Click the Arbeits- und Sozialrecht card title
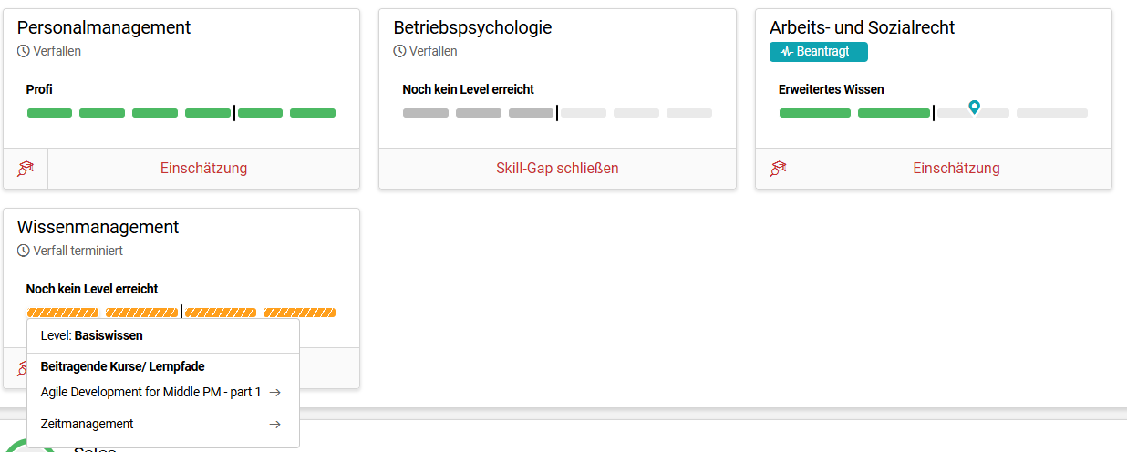The height and width of the screenshot is (452, 1127). [x=862, y=27]
